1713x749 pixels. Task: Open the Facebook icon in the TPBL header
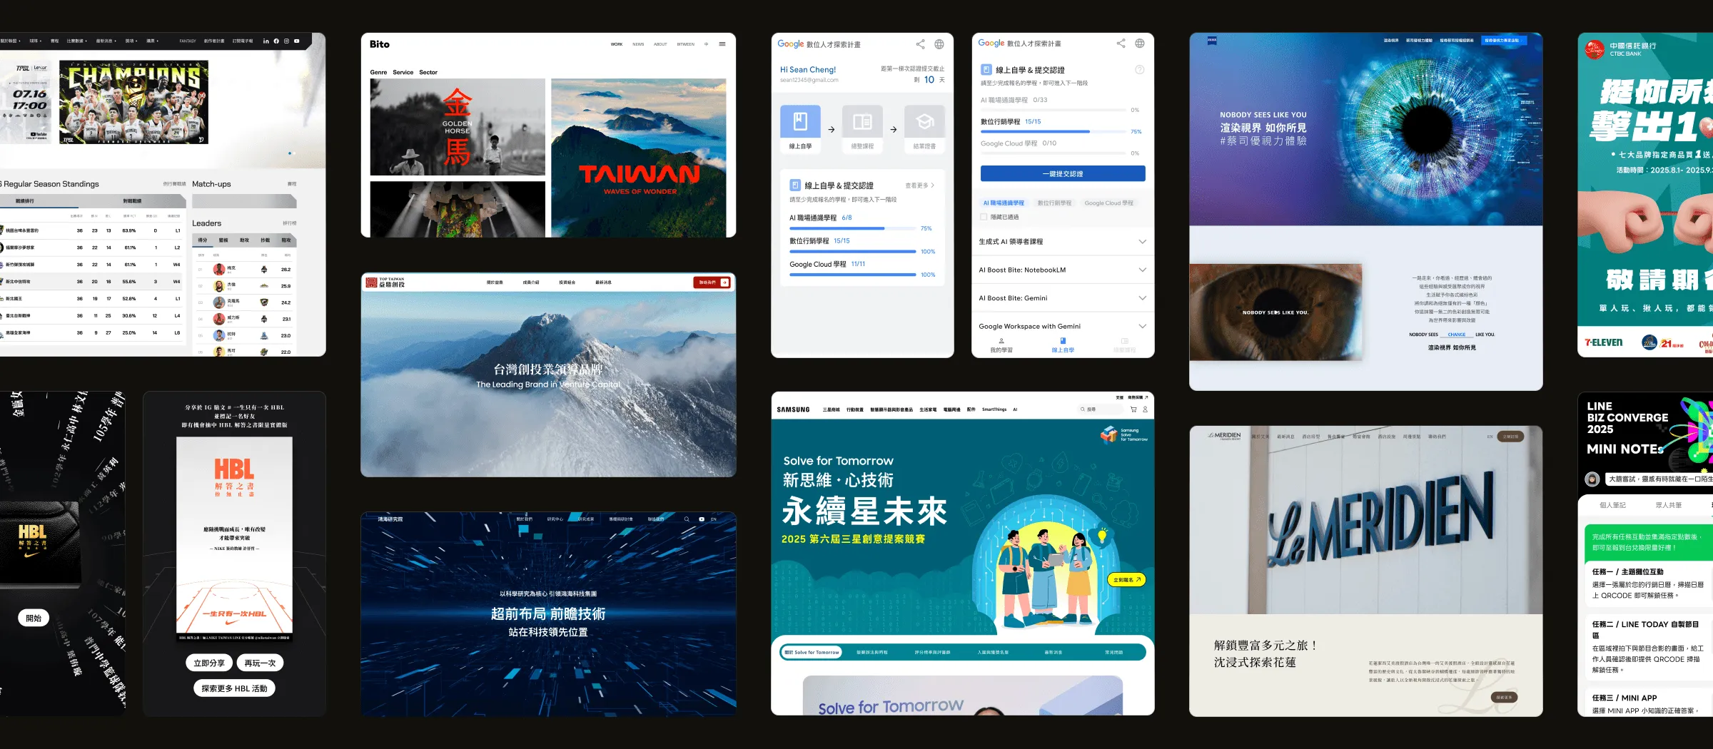(276, 41)
